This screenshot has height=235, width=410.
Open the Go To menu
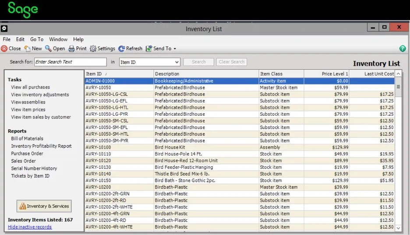[x=37, y=39]
